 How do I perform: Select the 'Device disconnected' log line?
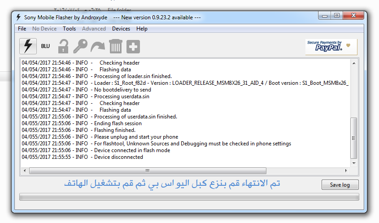coord(83,157)
